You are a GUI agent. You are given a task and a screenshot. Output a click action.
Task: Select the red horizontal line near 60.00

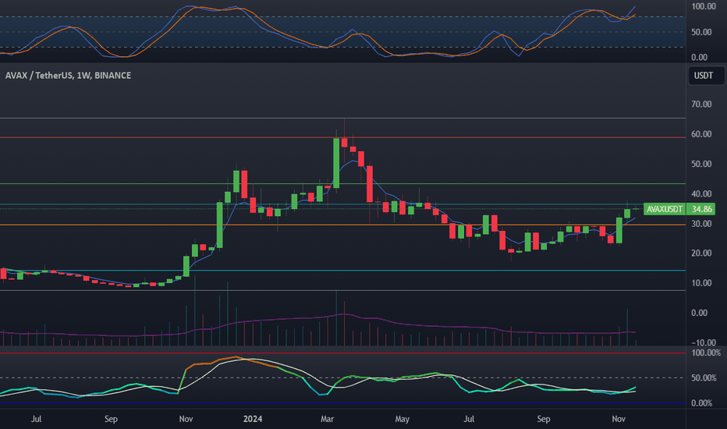point(342,137)
